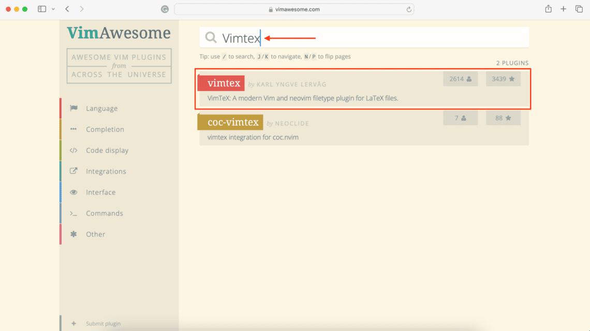
Task: Click the star icon showing 3439 for vimtex
Action: 503,79
